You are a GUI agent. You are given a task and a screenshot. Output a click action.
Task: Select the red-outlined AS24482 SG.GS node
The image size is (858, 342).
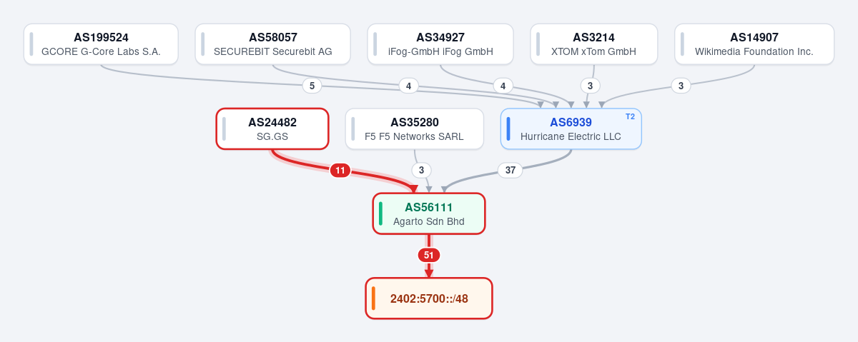tap(272, 129)
